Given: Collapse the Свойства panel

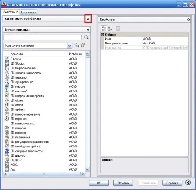Looking at the screenshot, I should (188, 20).
